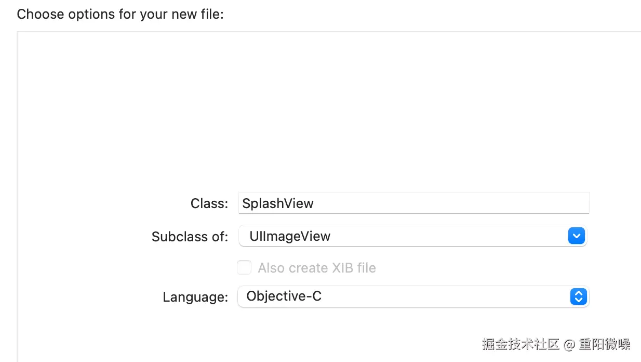Click the "Language:" label

pos(195,297)
